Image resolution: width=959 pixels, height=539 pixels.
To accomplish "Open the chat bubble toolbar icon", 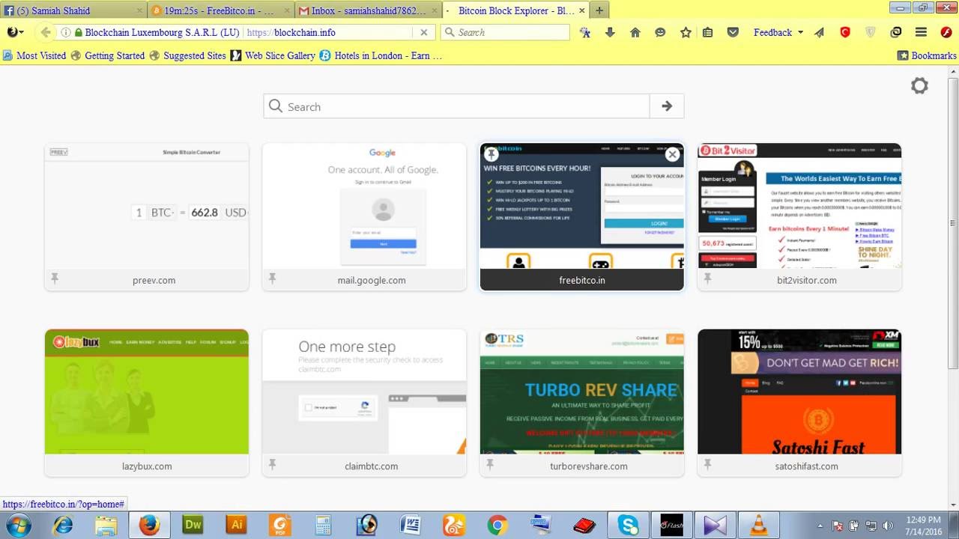I will click(x=660, y=32).
